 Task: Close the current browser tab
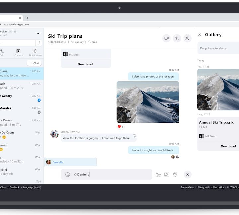(20, 18)
